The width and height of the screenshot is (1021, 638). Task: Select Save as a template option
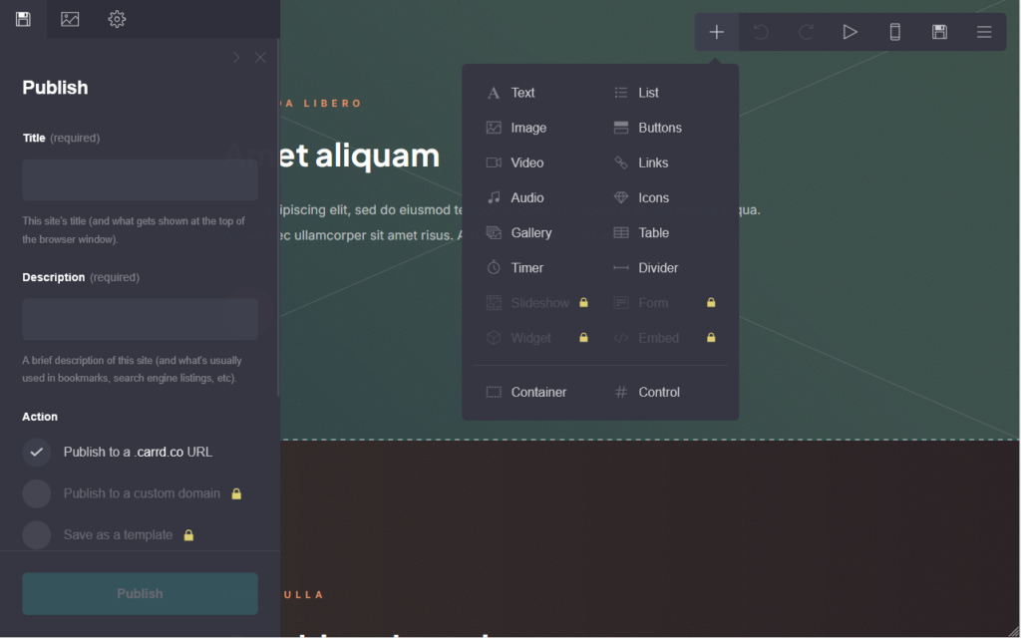(108, 535)
